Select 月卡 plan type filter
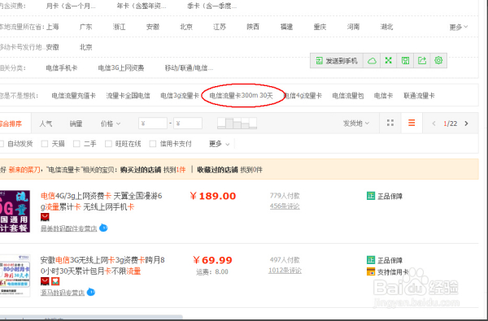488x321 pixels. (x=71, y=6)
